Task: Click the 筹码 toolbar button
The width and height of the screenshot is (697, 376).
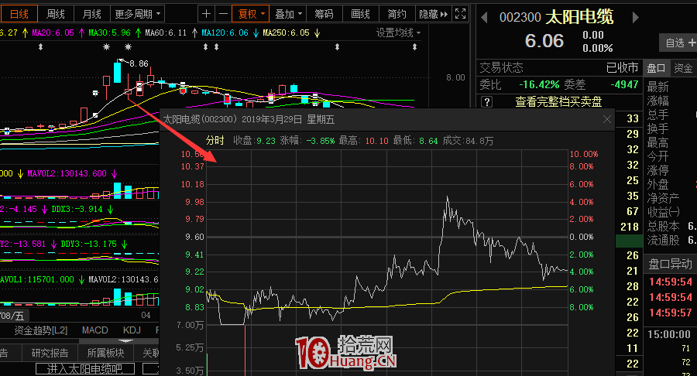Action: pos(324,14)
